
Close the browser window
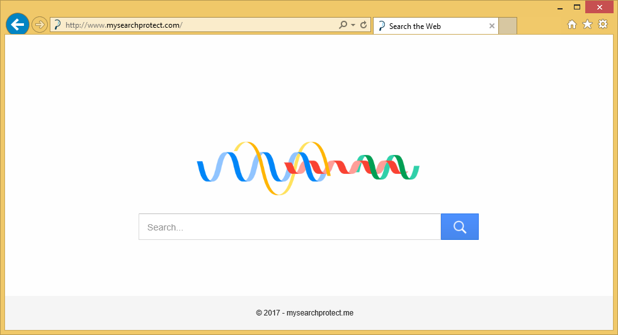click(x=599, y=7)
